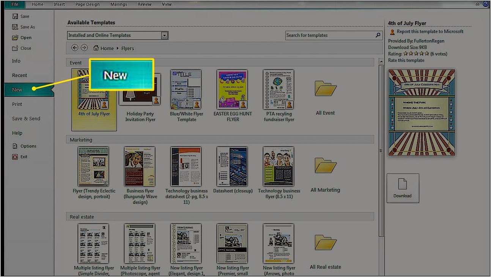This screenshot has height=277, width=491.
Task: Switch to the Home ribbon tab
Action: pos(38,4)
